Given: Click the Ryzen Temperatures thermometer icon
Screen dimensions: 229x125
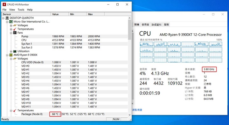Looking at the screenshot, I should point(15,110).
